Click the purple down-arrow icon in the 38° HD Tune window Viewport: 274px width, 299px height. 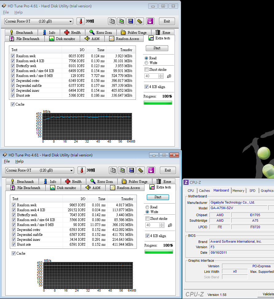[151, 170]
